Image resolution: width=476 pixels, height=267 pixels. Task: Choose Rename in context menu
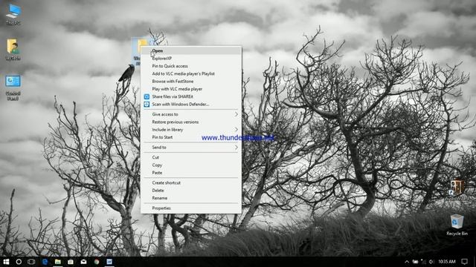click(x=191, y=198)
